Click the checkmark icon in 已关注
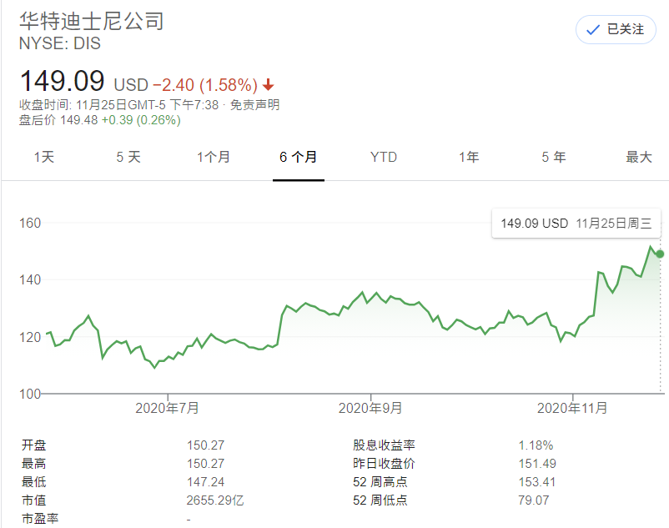The height and width of the screenshot is (528, 669). pos(593,30)
